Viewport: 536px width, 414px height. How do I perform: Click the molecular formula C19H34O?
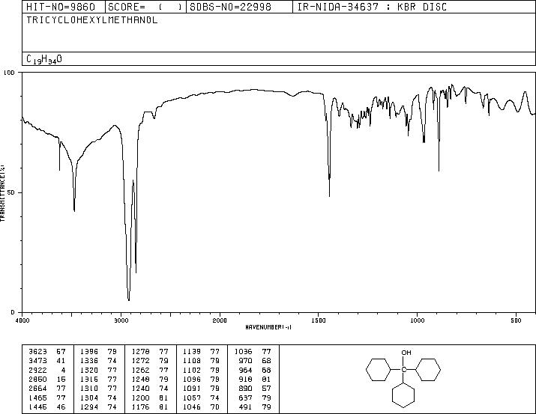pos(44,59)
